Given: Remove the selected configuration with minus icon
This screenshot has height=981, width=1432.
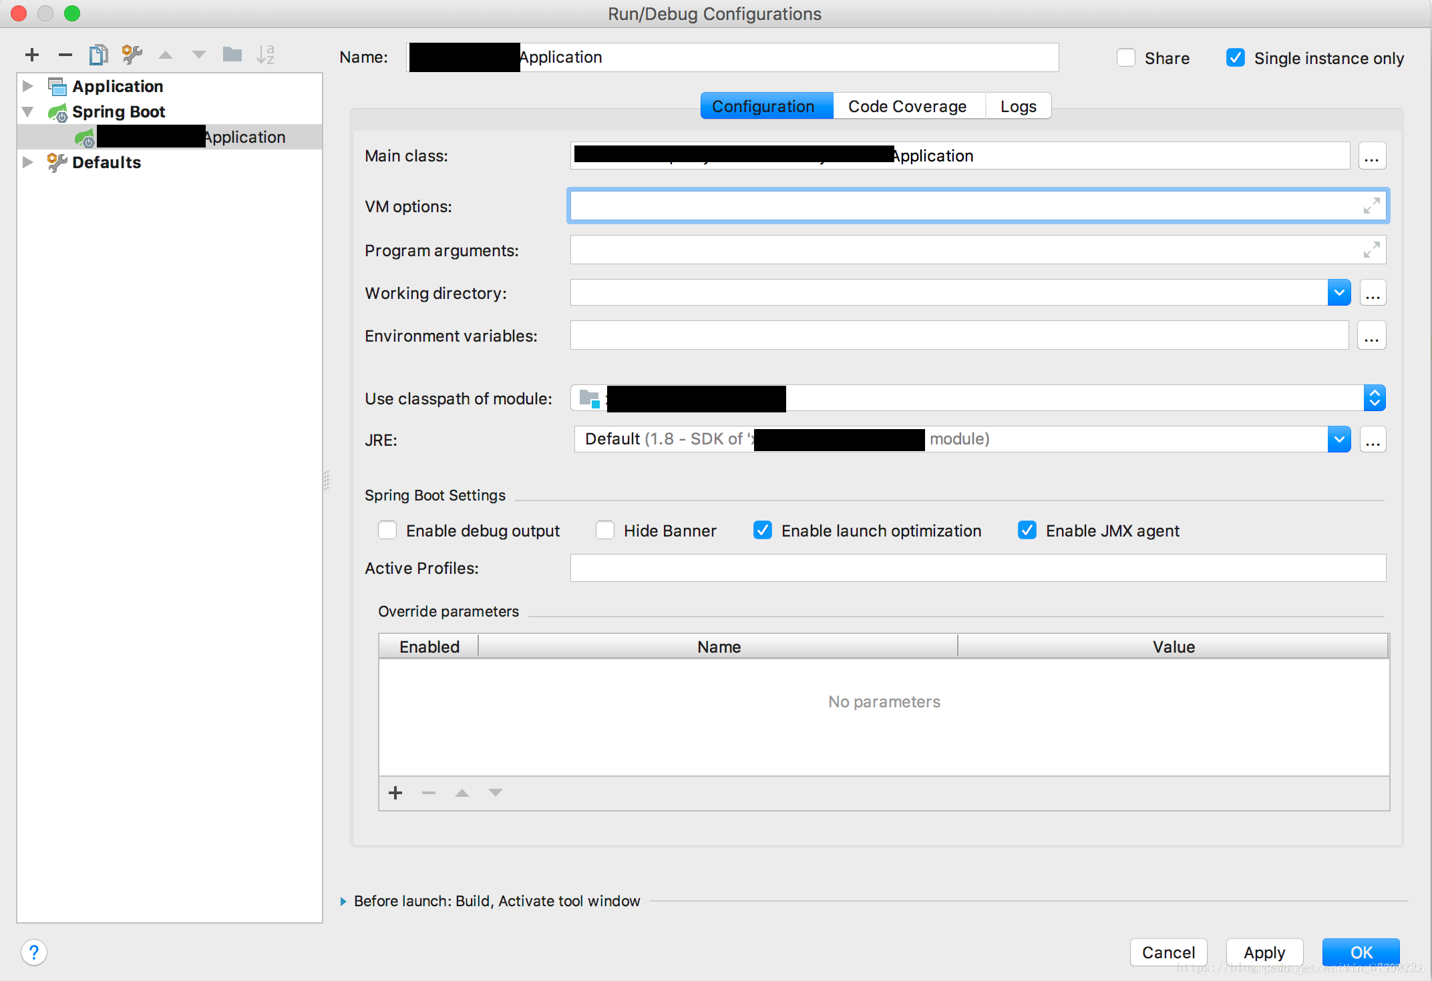Looking at the screenshot, I should (x=65, y=55).
